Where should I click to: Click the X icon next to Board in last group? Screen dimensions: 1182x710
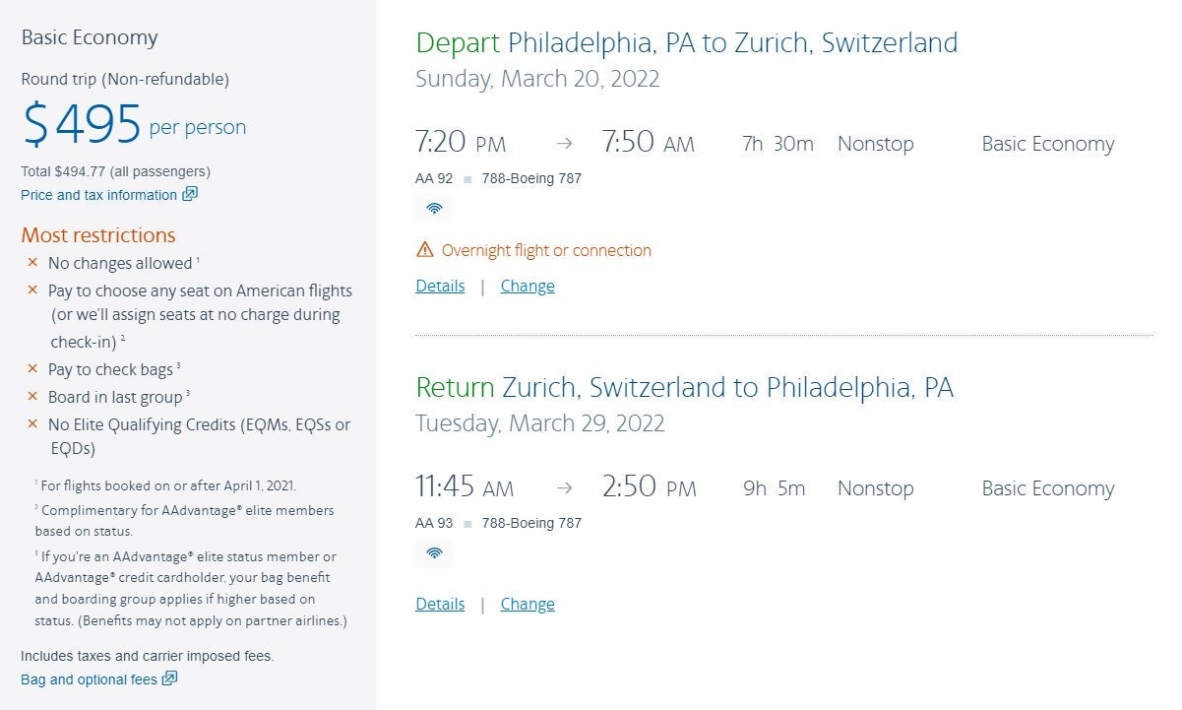32,397
